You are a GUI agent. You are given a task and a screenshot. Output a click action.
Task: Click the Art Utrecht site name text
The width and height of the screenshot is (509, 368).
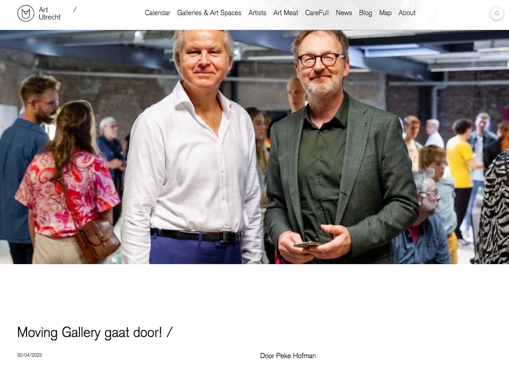click(x=49, y=13)
